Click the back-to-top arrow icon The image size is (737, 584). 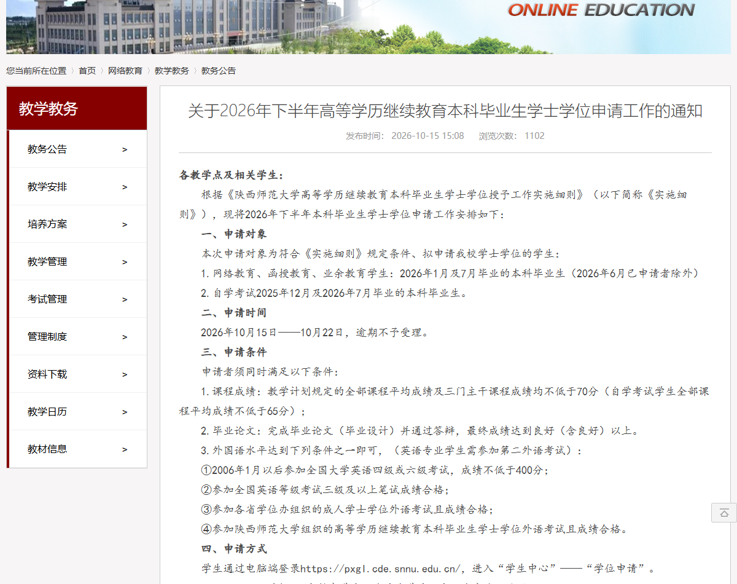(x=724, y=513)
